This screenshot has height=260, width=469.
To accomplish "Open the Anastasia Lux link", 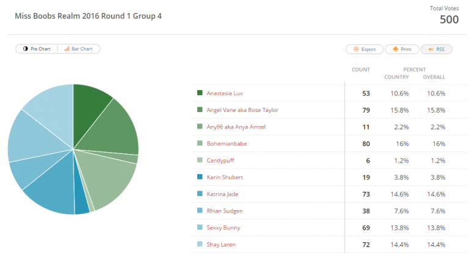I will (x=225, y=93).
